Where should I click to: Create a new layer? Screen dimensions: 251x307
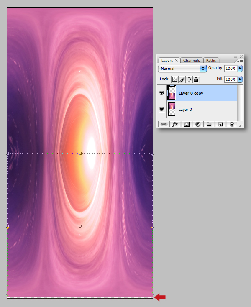click(220, 124)
